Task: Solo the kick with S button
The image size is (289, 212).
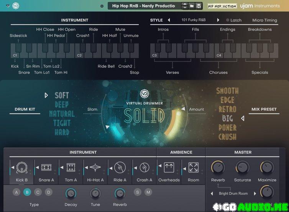Action: (138, 192)
